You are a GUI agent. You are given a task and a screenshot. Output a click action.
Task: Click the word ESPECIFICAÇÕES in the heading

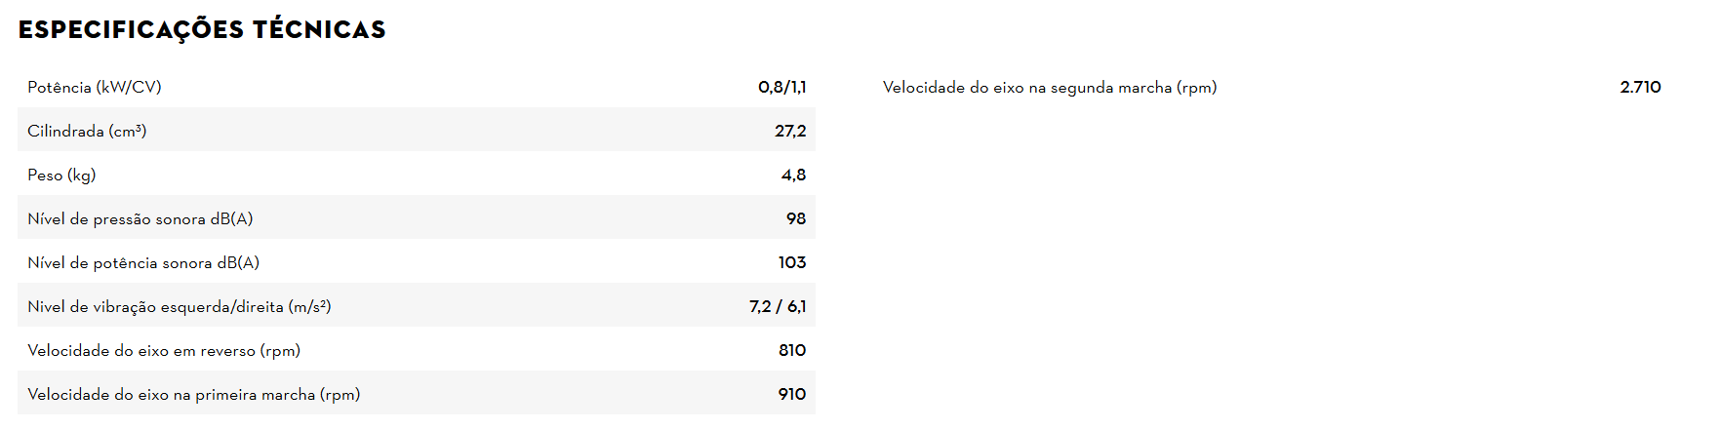tap(131, 30)
